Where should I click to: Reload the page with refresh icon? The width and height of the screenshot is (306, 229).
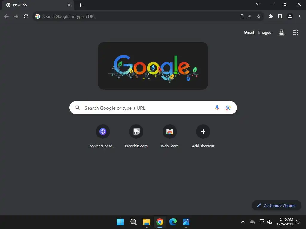pyautogui.click(x=26, y=17)
